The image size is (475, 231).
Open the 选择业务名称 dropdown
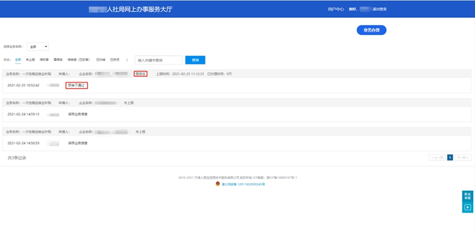[37, 47]
